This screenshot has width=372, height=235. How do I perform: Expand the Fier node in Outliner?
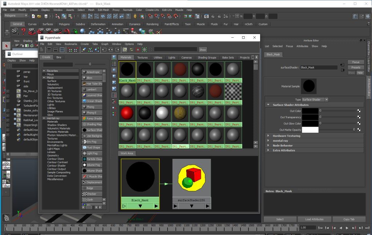coord(8,96)
